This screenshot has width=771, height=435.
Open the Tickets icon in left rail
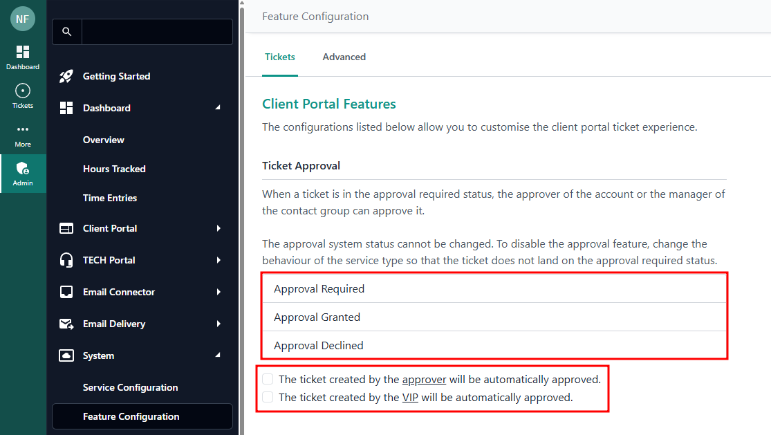23,91
